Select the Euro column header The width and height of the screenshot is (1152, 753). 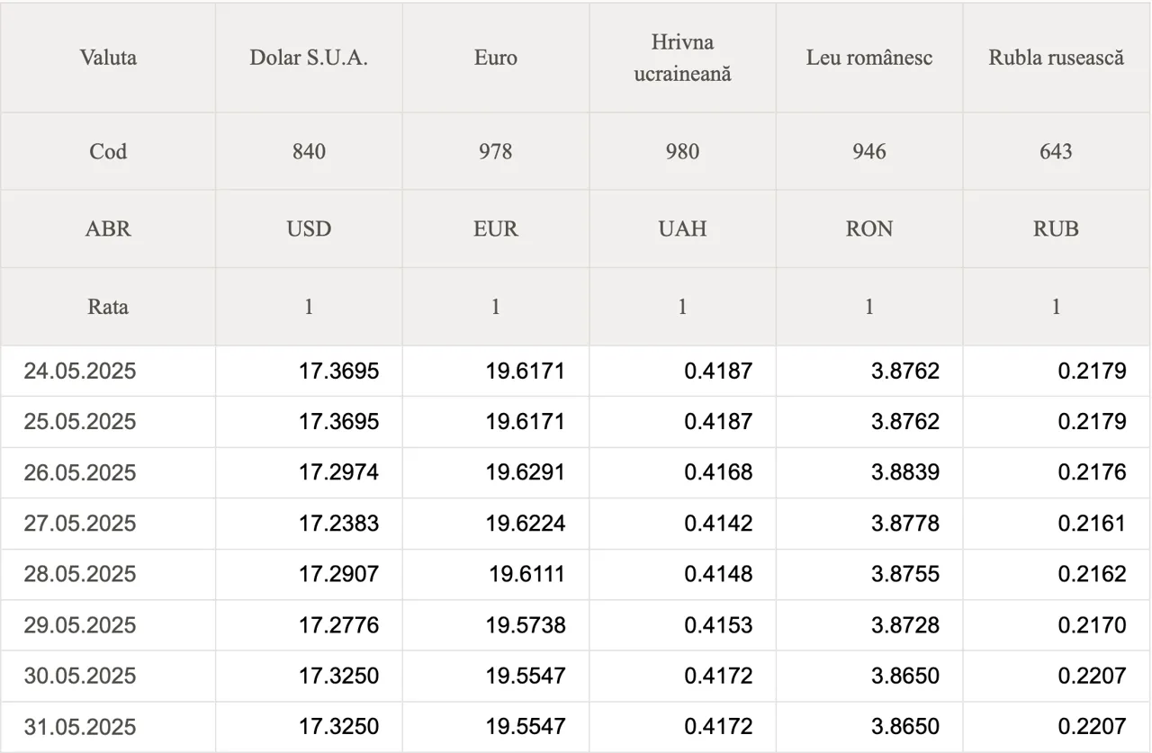pos(496,58)
